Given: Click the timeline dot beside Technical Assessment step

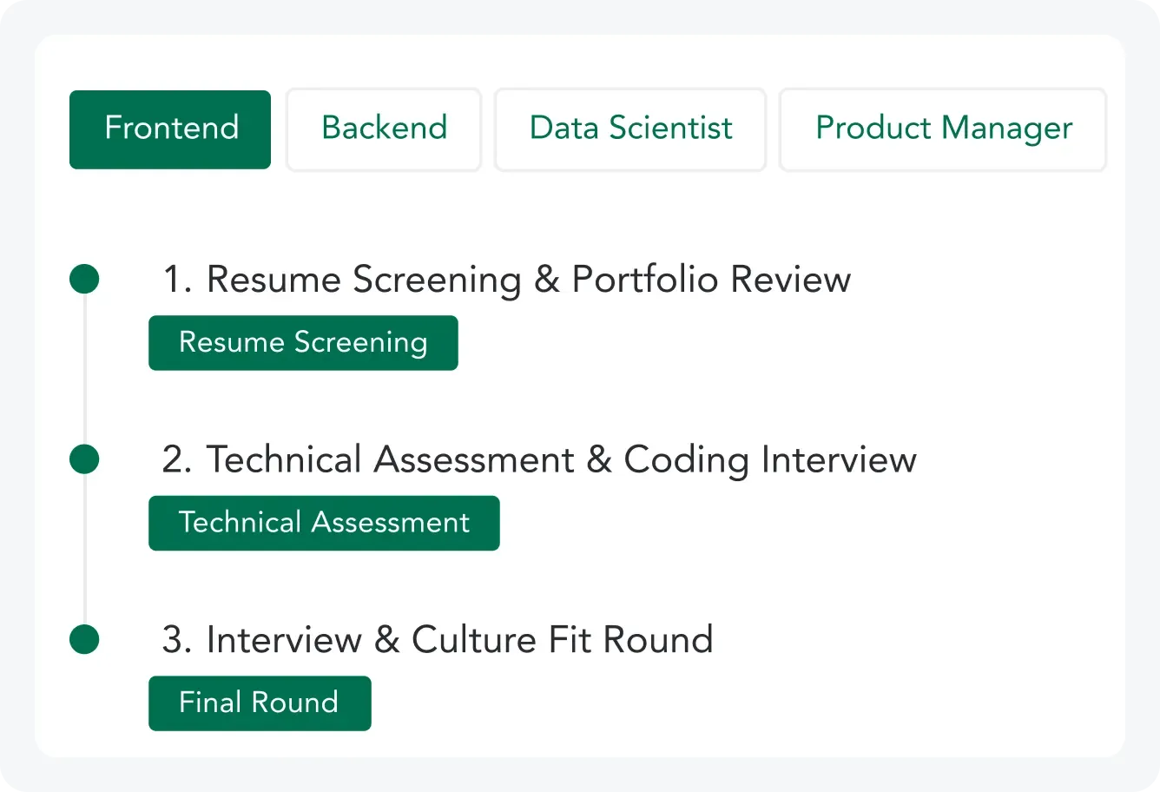Looking at the screenshot, I should tap(84, 459).
